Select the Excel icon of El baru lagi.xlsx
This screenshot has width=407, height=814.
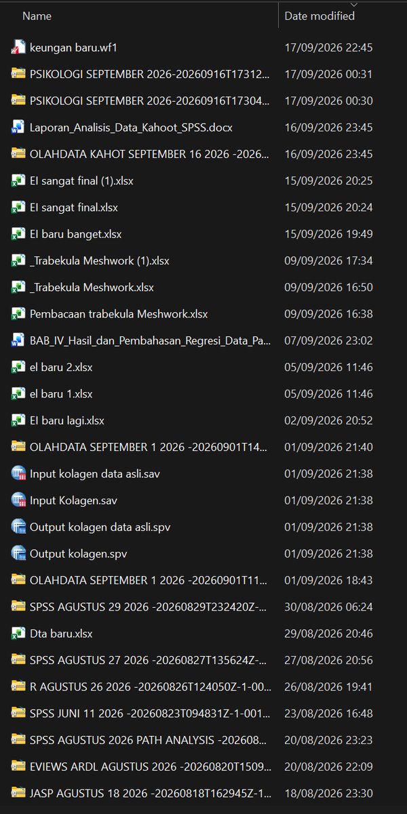(x=18, y=421)
